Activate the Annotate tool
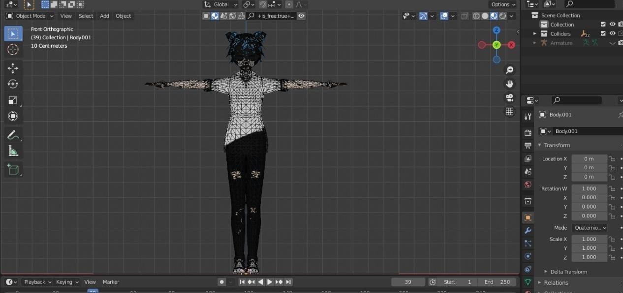This screenshot has height=293, width=623. point(13,135)
